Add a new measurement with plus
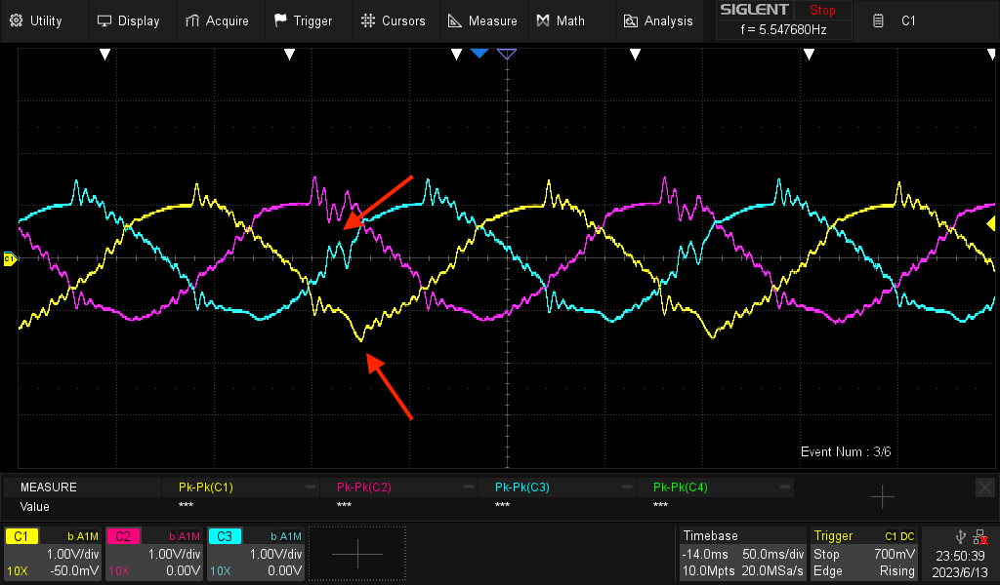The image size is (1000, 585). (882, 496)
